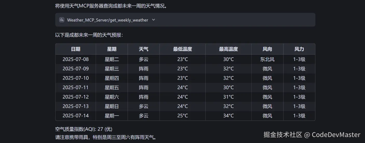The height and width of the screenshot is (143, 365).
Task: Click the 最低温度 column header
Action: pyautogui.click(x=182, y=49)
